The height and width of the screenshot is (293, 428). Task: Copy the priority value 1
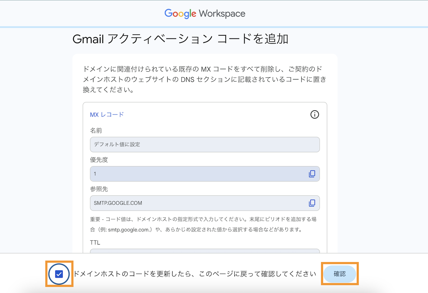click(312, 174)
